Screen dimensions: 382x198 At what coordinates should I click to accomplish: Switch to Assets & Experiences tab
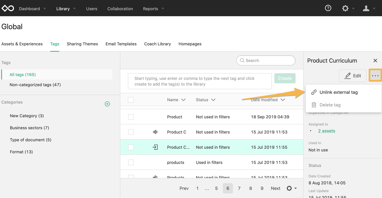coord(22,44)
